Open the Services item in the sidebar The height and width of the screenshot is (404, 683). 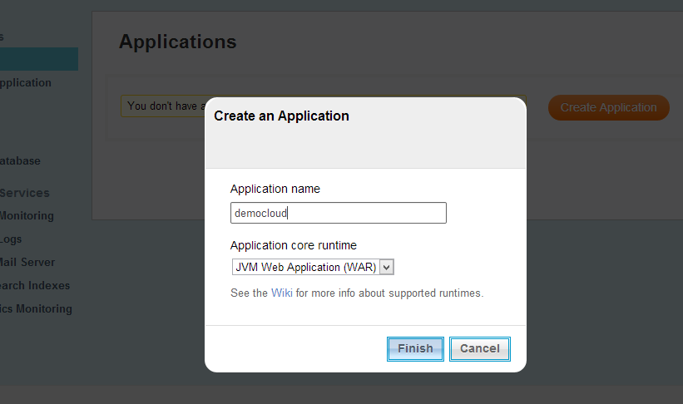tap(25, 193)
